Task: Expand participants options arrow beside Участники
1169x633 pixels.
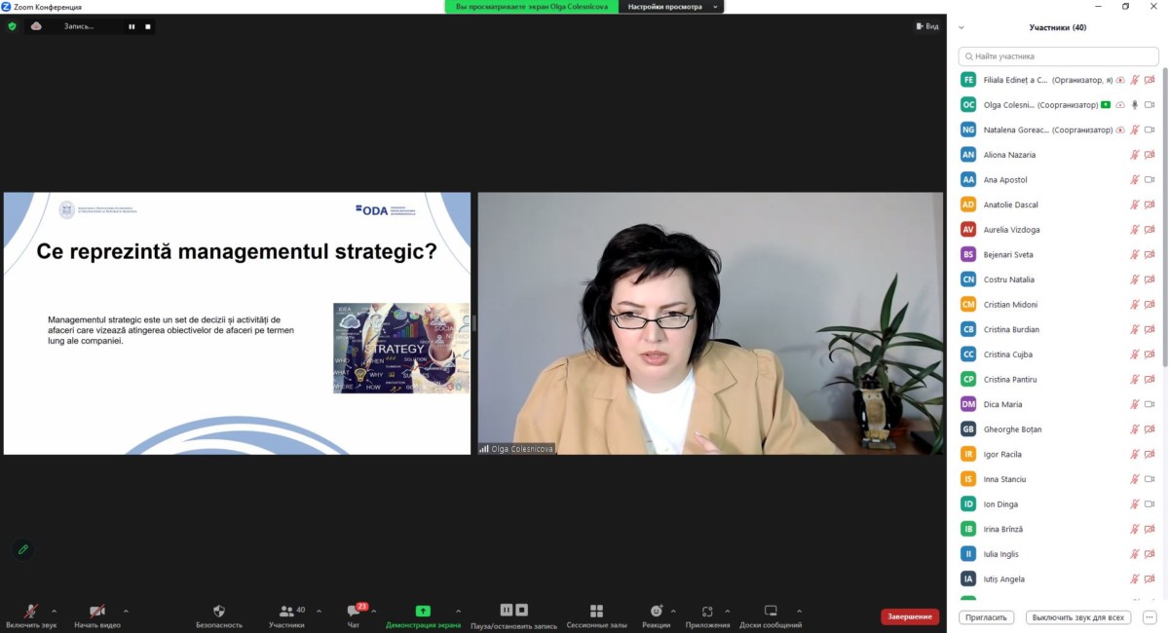Action: tap(319, 612)
